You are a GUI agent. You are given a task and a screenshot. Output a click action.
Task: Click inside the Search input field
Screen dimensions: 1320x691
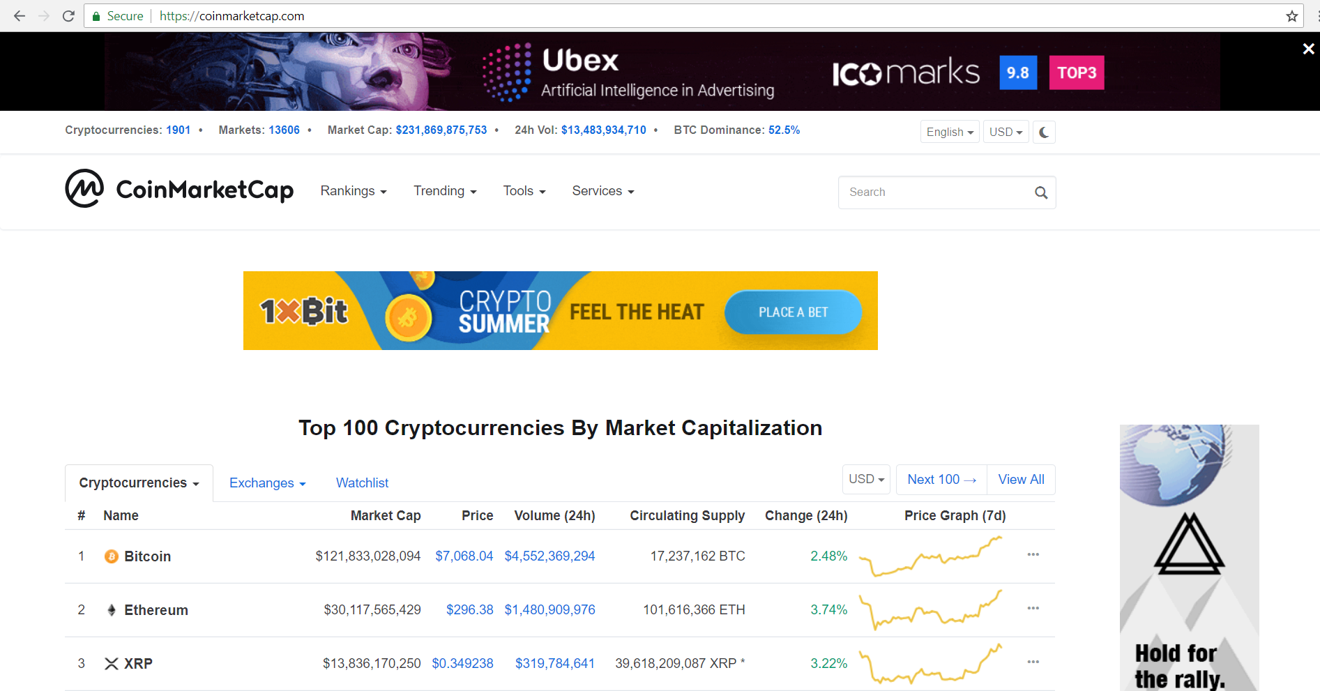click(927, 192)
